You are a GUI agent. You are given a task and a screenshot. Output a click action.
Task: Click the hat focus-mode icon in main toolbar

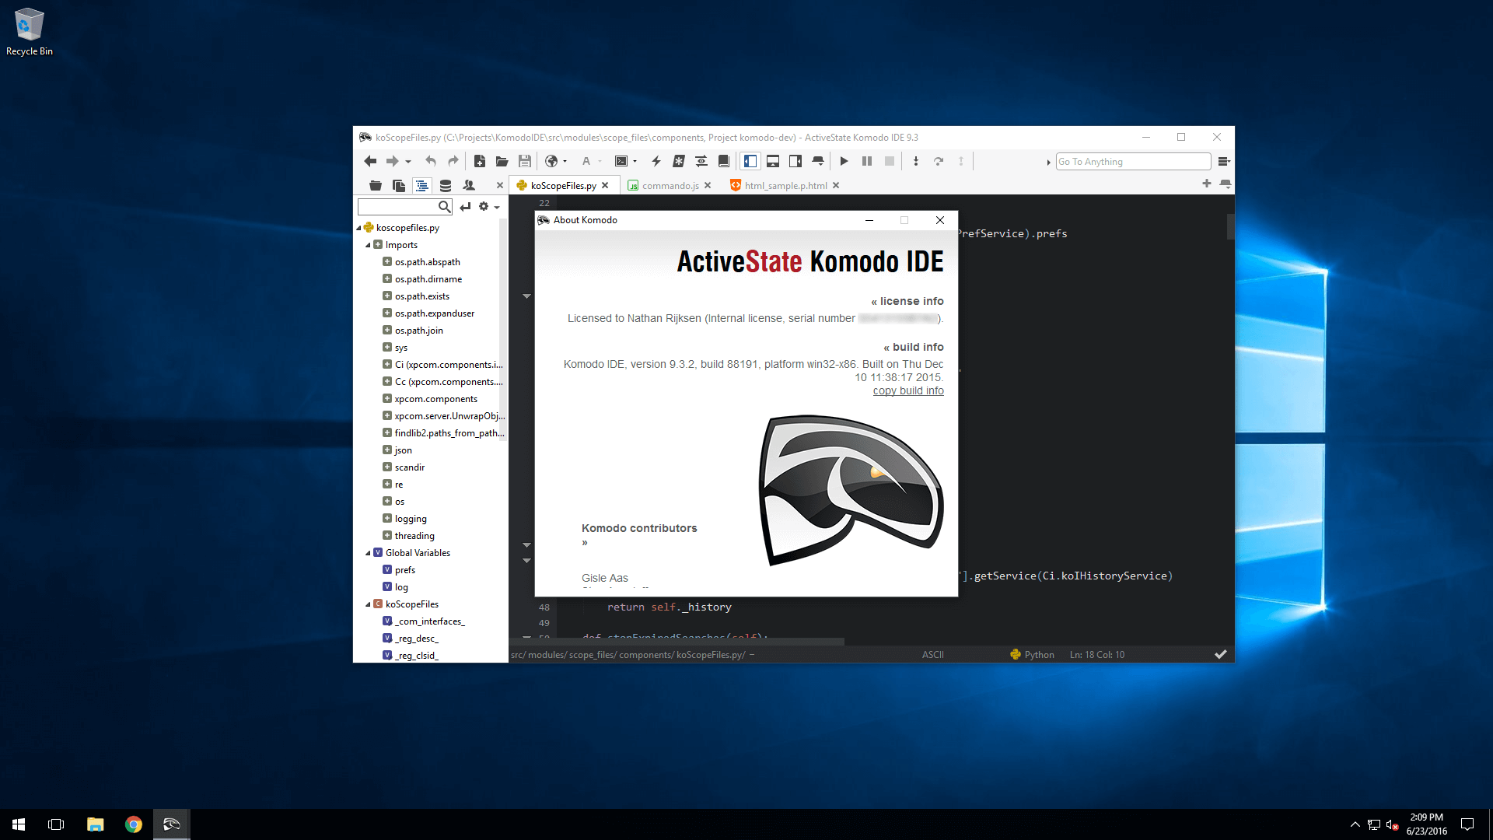818,161
